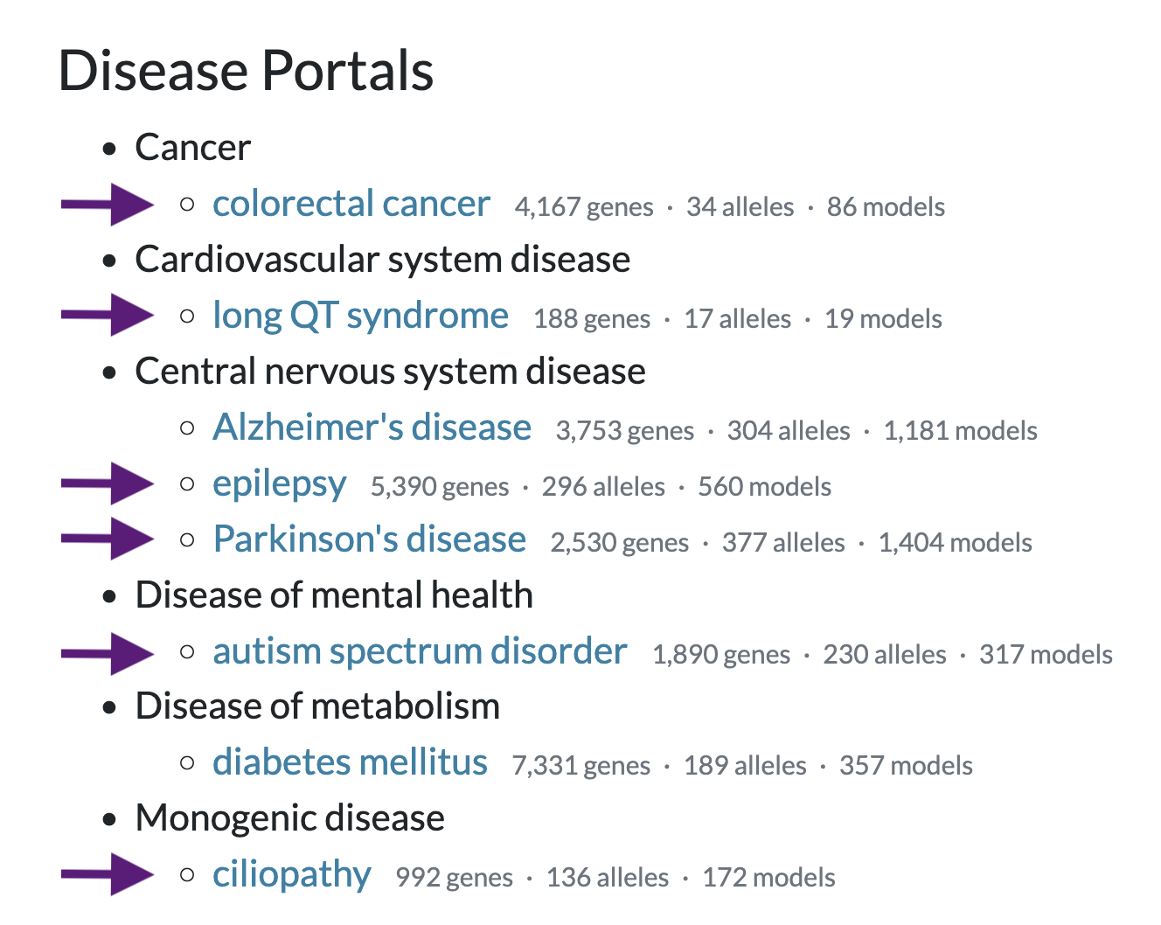Click the 7,331 genes count text
Screen dimensions: 1161x925
[581, 766]
